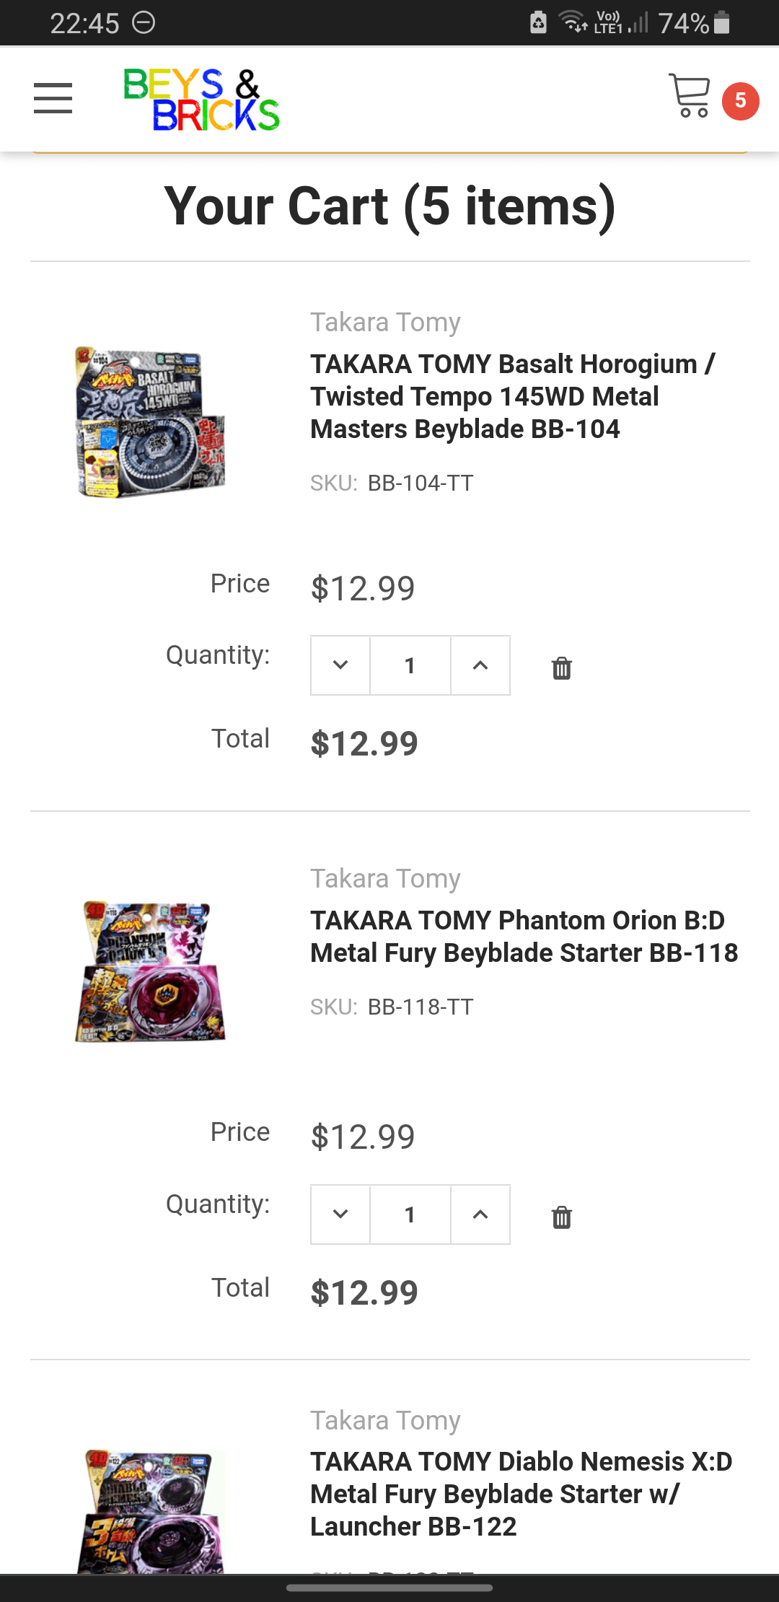This screenshot has height=1602, width=779.
Task: Click the red cart item count badge
Action: click(x=740, y=102)
